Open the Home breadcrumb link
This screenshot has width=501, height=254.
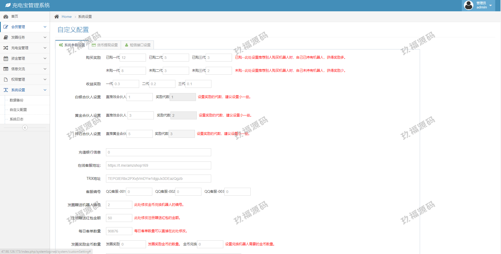point(67,17)
